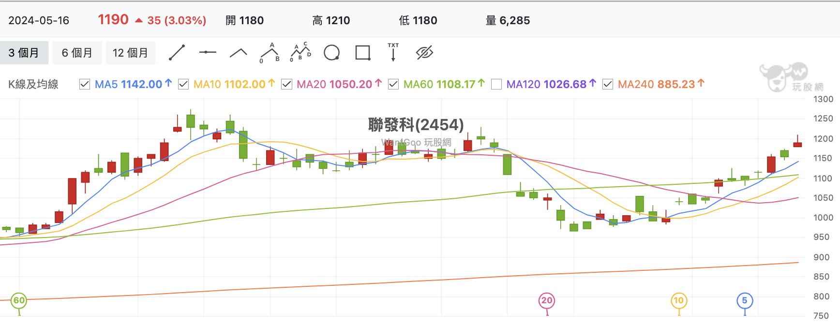Switch to the 3 個月 range tab
Viewport: 840px width, 326px height.
pos(24,53)
